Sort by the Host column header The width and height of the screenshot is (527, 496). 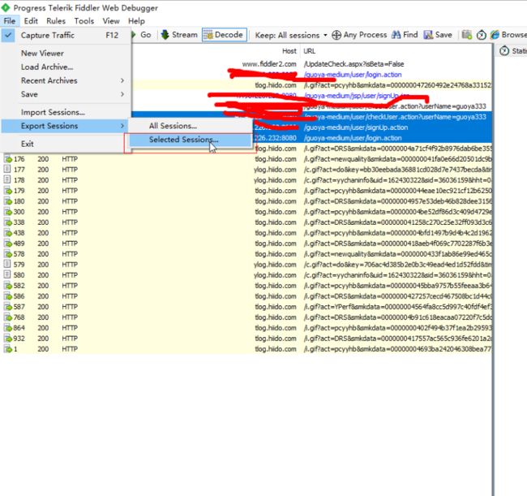pyautogui.click(x=289, y=51)
